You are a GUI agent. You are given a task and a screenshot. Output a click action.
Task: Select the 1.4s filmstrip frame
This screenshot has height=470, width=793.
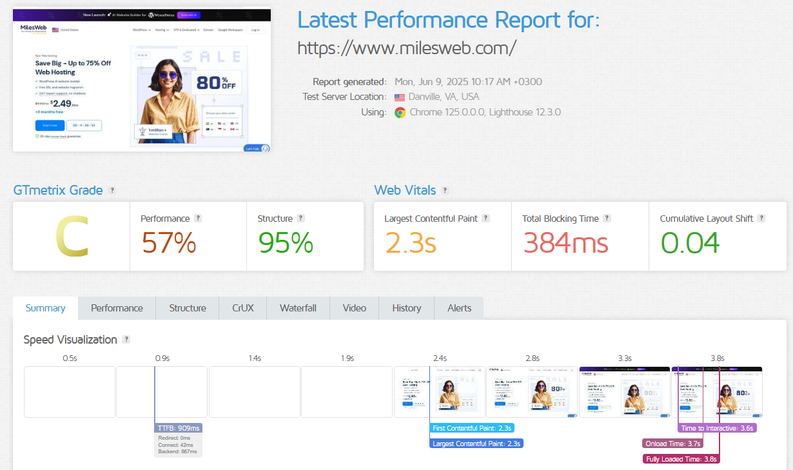coord(255,392)
